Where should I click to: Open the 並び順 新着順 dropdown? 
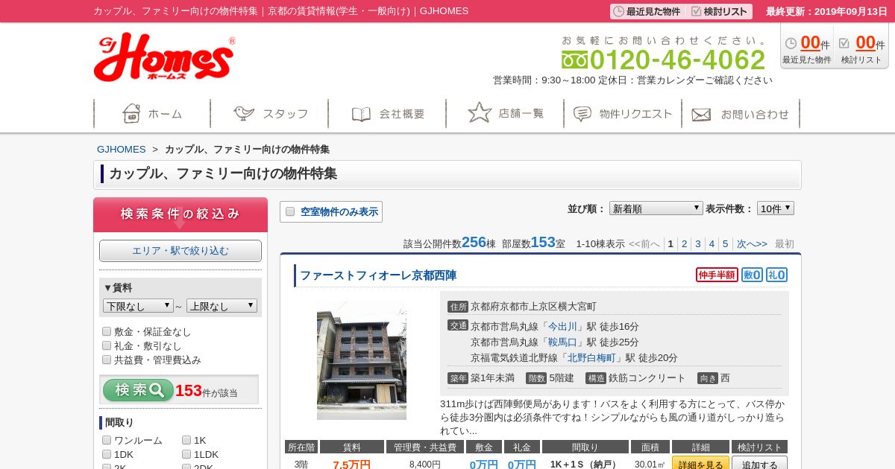click(656, 208)
